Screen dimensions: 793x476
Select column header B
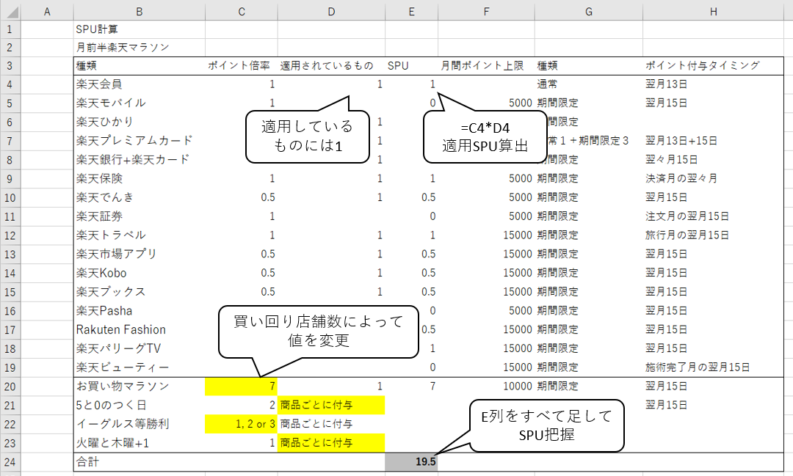pos(139,11)
